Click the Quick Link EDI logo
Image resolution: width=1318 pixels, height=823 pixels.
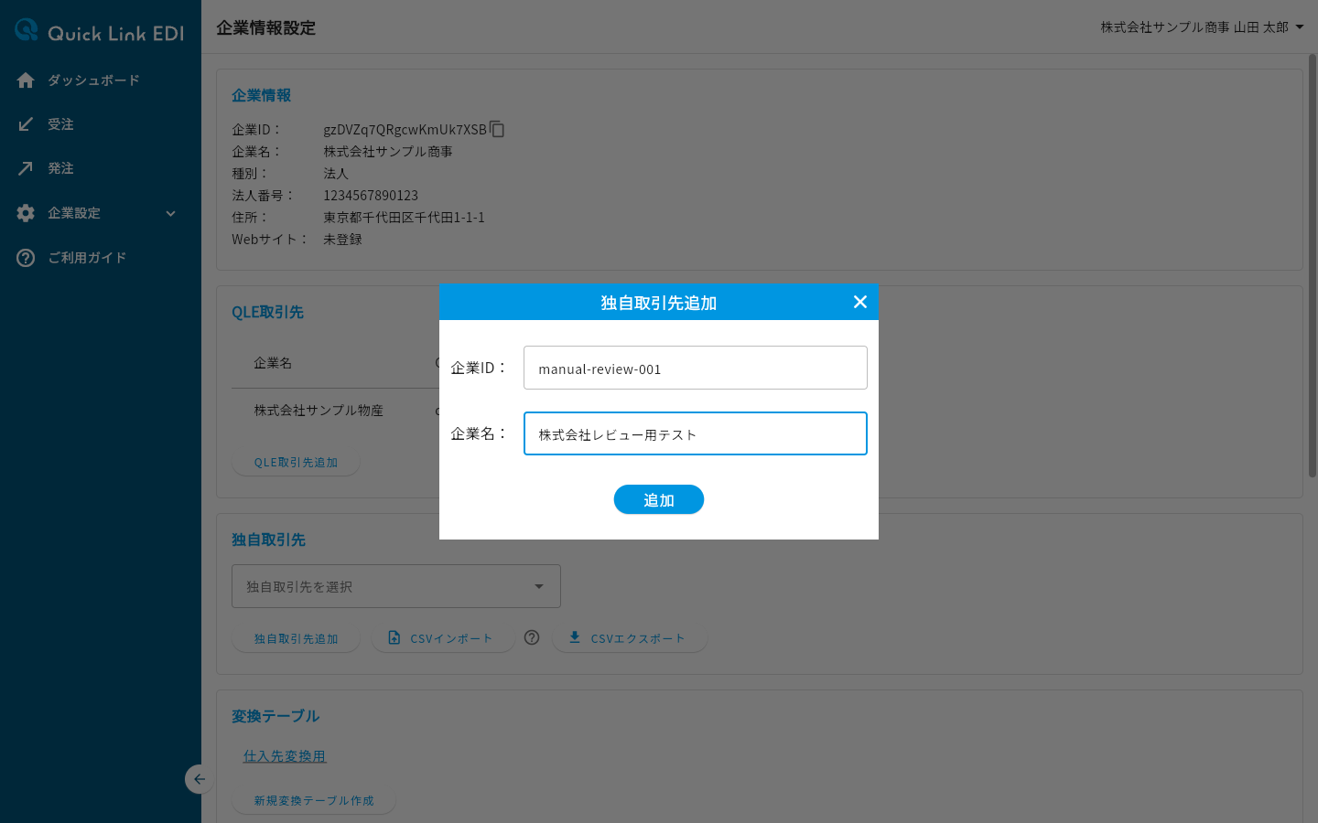pos(100,31)
